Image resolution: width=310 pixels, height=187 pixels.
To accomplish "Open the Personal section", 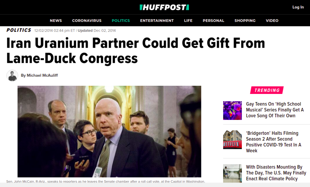I will pos(213,21).
